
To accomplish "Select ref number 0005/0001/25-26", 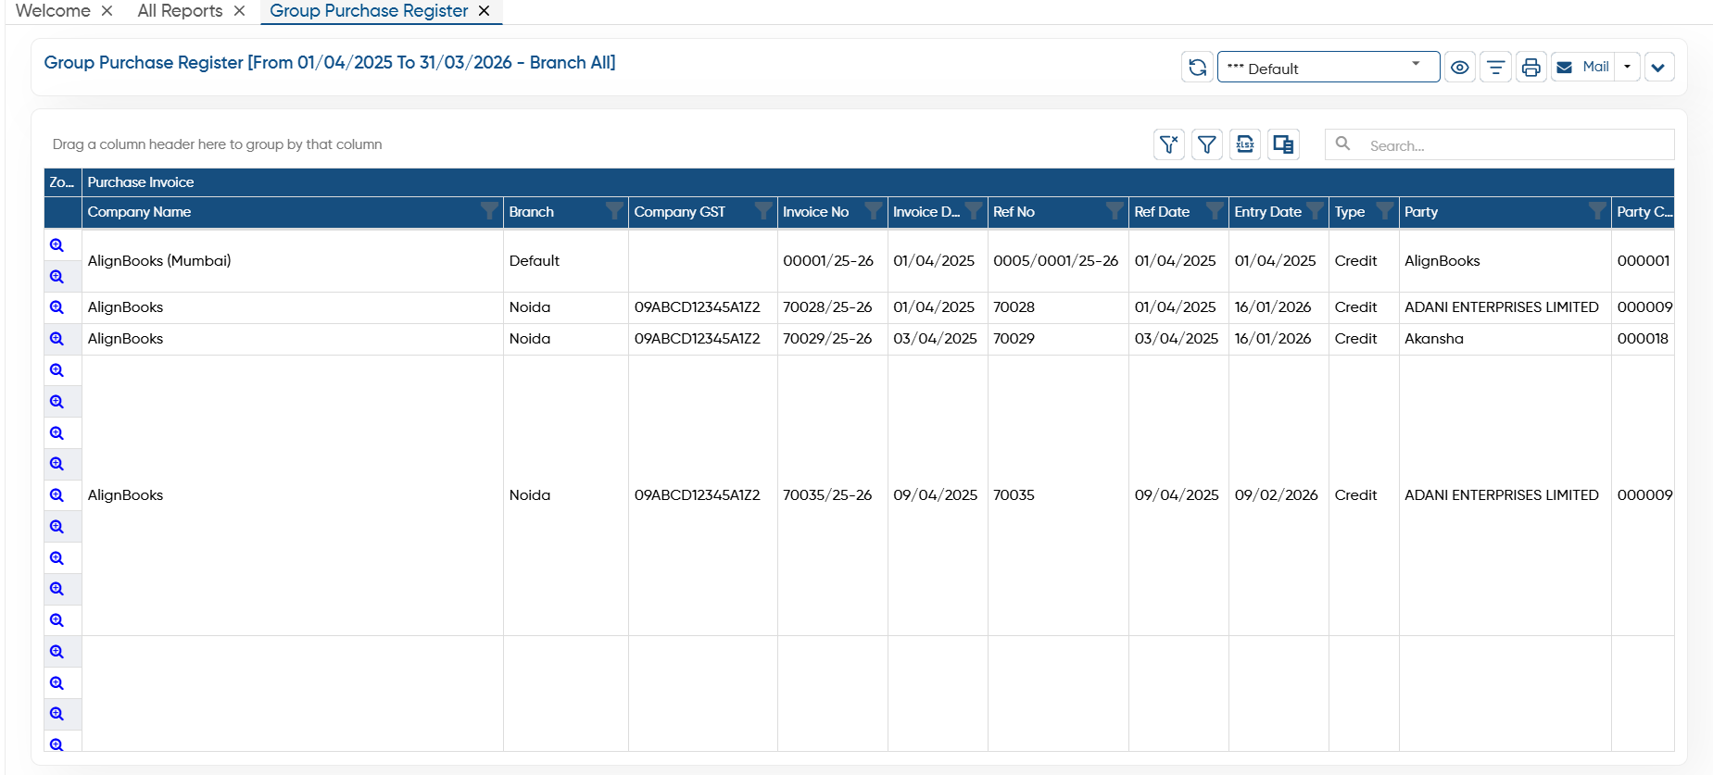I will tap(1056, 261).
